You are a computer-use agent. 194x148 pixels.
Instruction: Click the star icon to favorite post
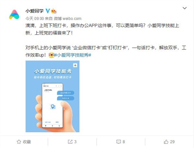[19, 142]
